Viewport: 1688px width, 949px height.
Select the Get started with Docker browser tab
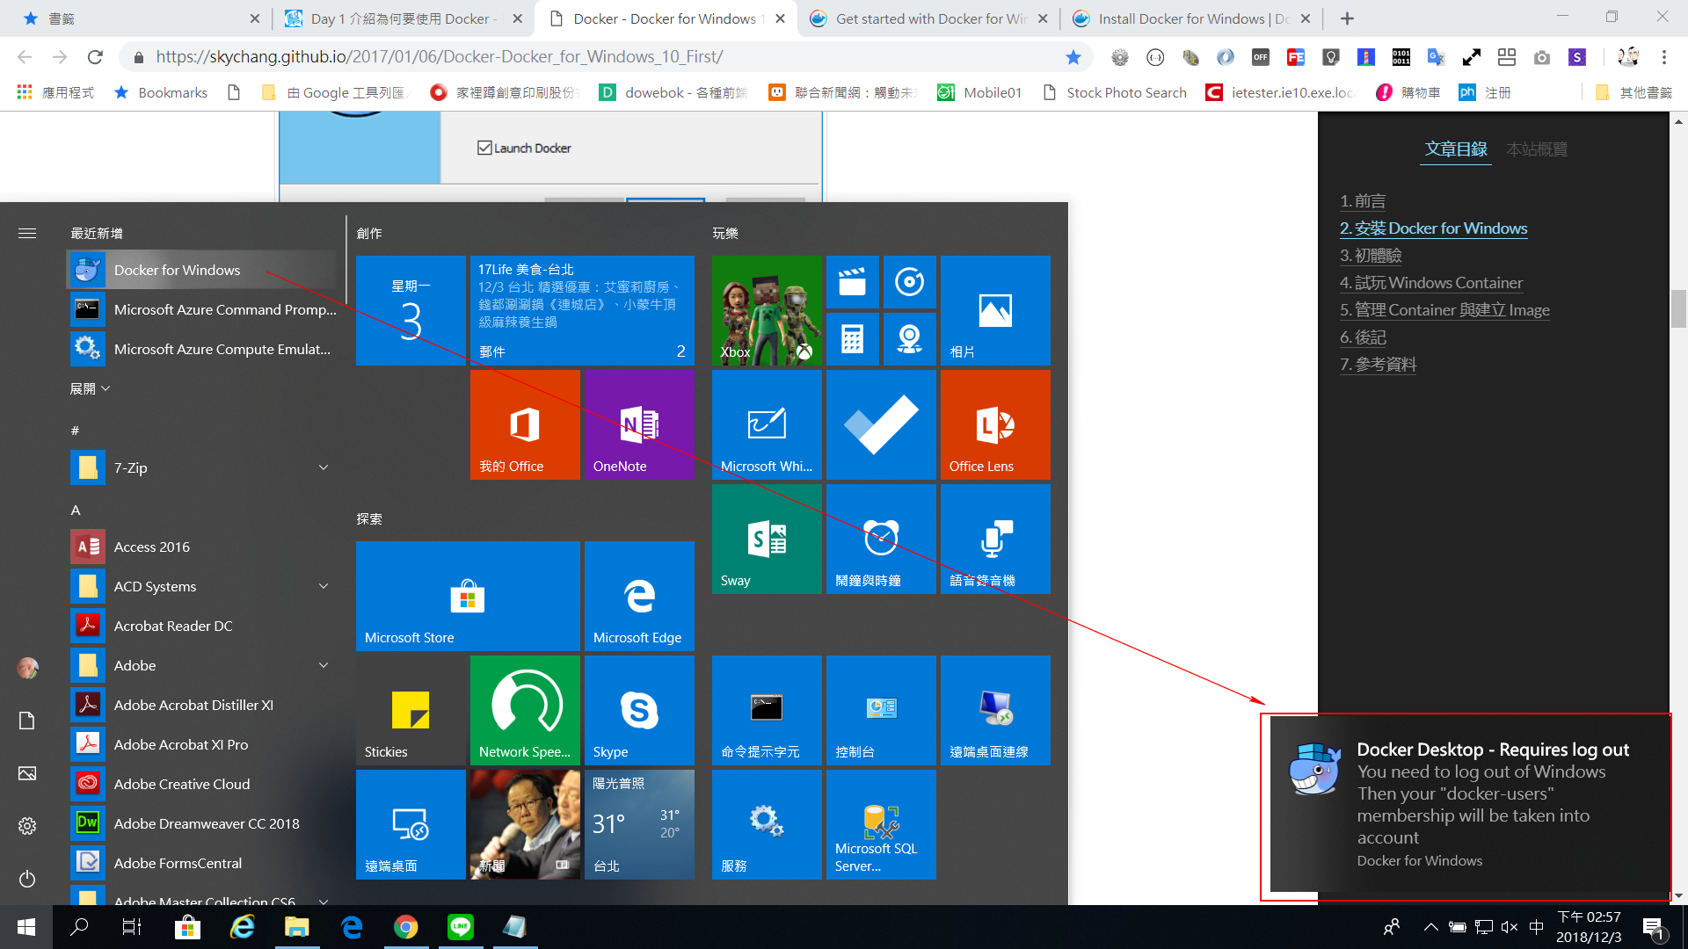(919, 18)
